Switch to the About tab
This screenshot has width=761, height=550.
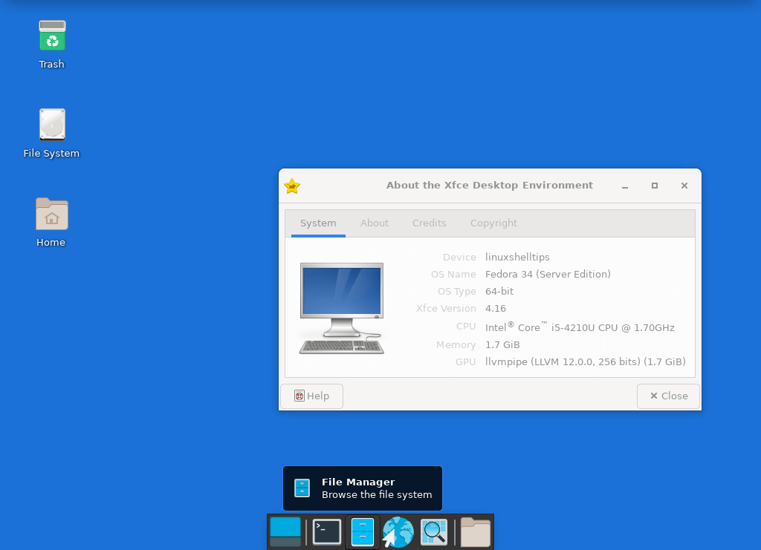[x=375, y=223]
